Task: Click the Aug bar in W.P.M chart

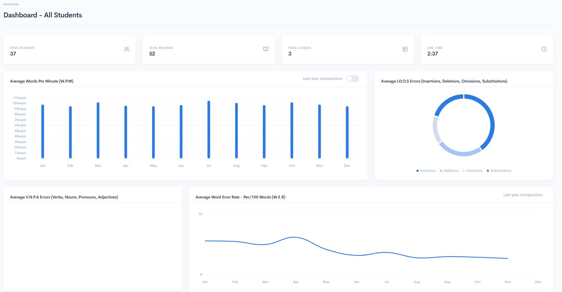Action: coord(236,131)
